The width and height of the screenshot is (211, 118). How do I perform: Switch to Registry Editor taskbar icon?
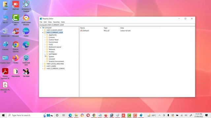tap(141, 115)
